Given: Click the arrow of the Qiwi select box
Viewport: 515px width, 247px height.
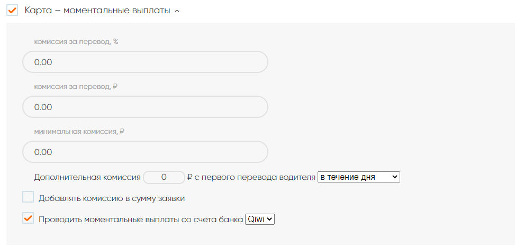Looking at the screenshot, I should click(270, 219).
